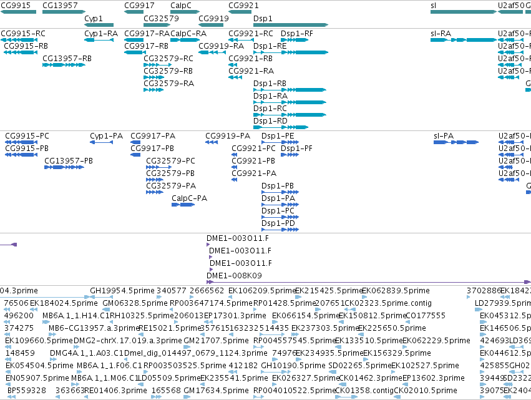This screenshot has height=400, width=531.
Task: Open the CalpC-PA protein feature
Action: coord(183,205)
